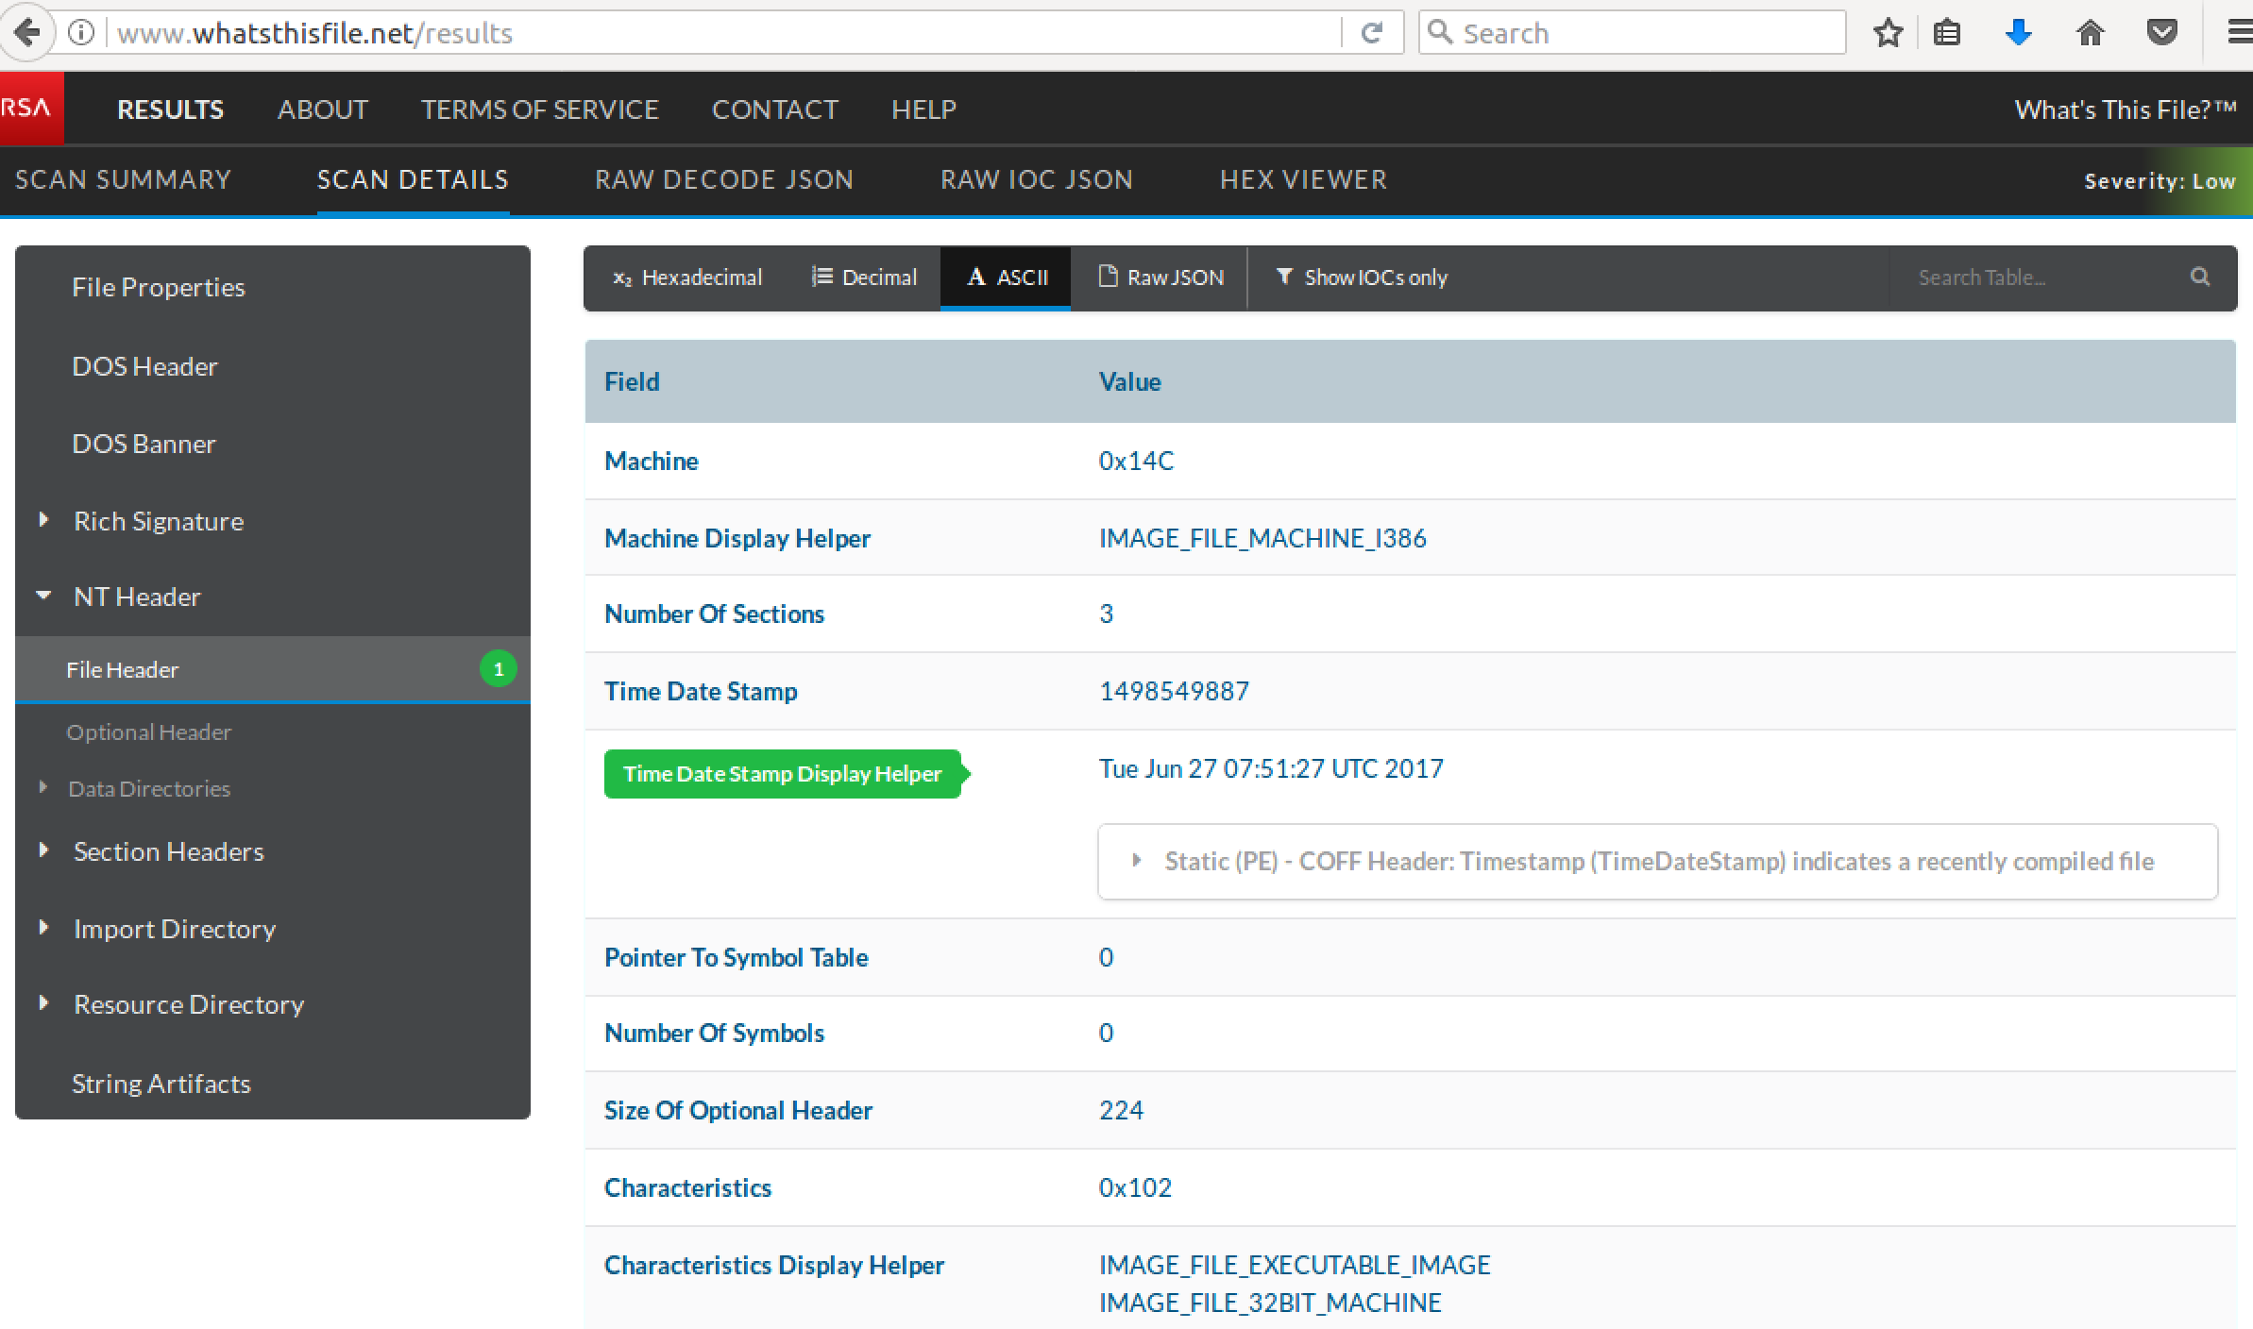The height and width of the screenshot is (1329, 2253).
Task: Switch to the SCAN SUMMARY tab
Action: (123, 179)
